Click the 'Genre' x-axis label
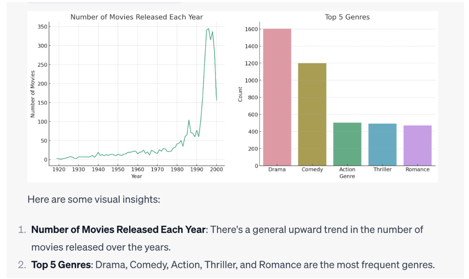The width and height of the screenshot is (469, 279). coord(347,176)
